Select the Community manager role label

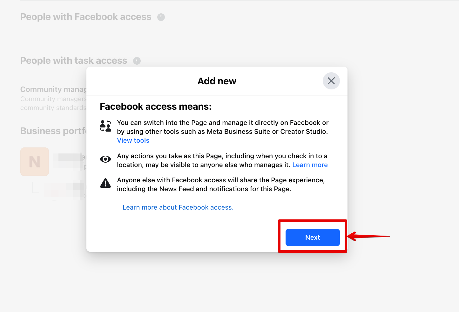[x=53, y=89]
